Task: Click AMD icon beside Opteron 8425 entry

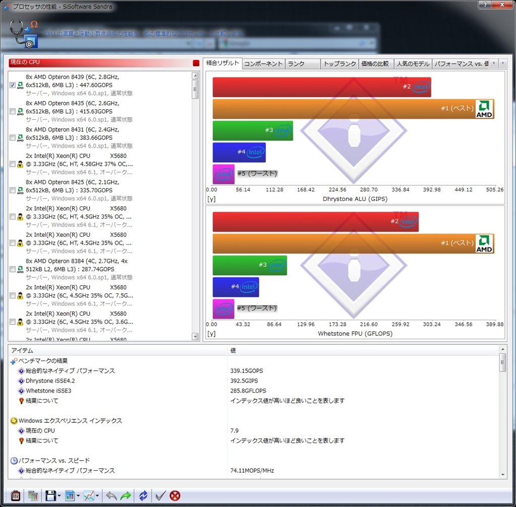Action: [20, 190]
